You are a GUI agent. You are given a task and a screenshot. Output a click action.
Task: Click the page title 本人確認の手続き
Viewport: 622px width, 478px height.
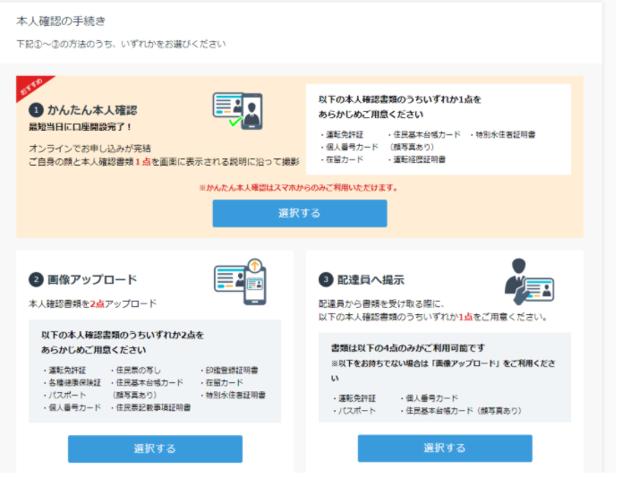tap(61, 21)
